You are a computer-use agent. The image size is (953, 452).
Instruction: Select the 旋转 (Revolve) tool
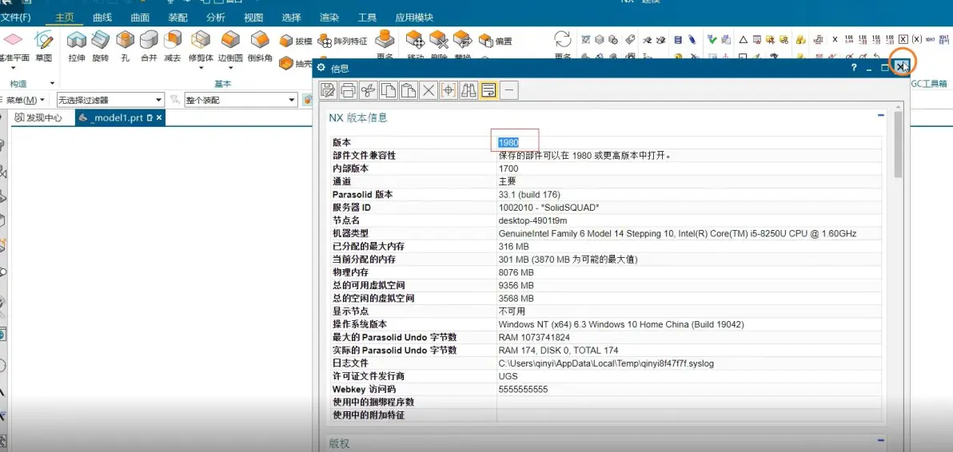point(100,45)
